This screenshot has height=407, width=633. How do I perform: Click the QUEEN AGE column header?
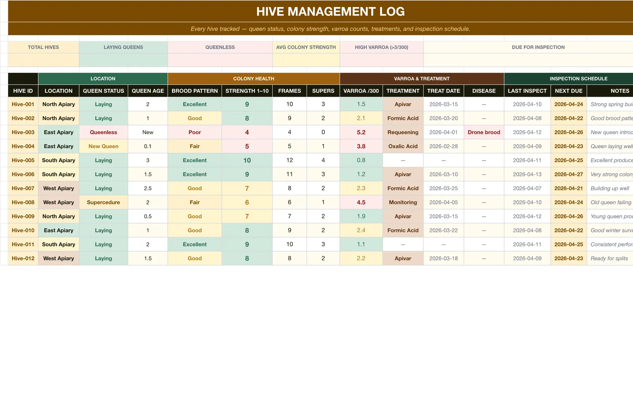pos(148,91)
